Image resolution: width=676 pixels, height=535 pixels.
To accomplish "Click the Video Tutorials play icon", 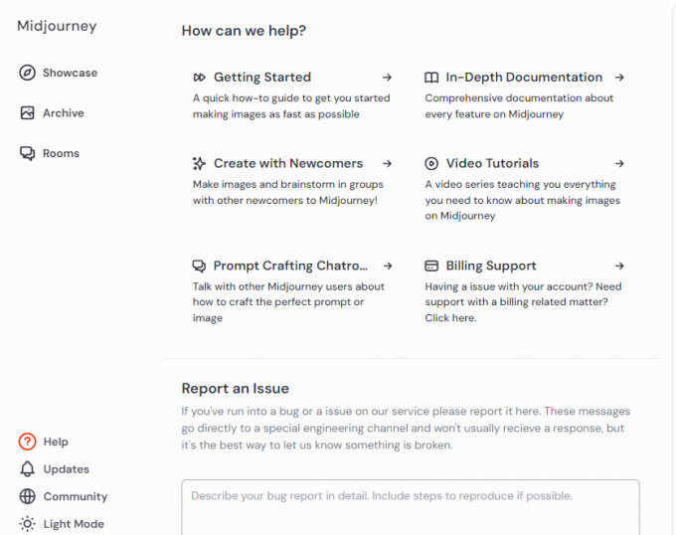I will point(431,164).
